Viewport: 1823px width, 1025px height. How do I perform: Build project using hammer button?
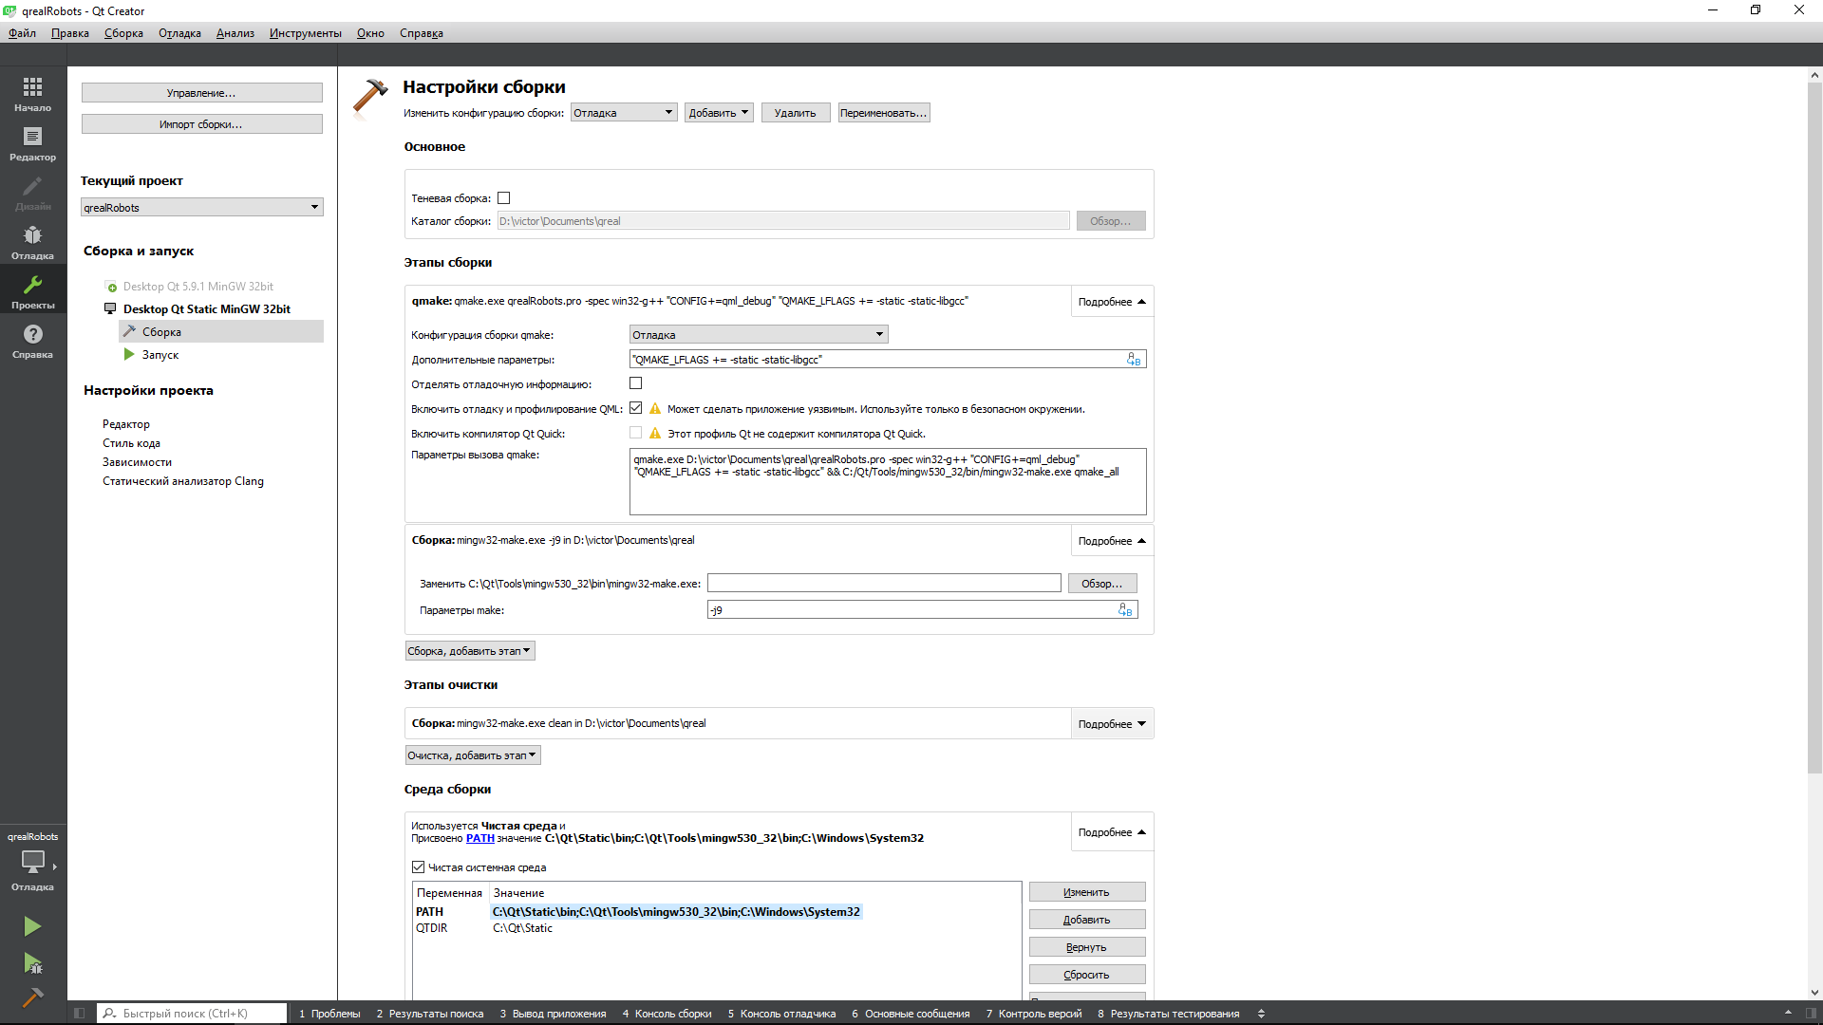[32, 997]
